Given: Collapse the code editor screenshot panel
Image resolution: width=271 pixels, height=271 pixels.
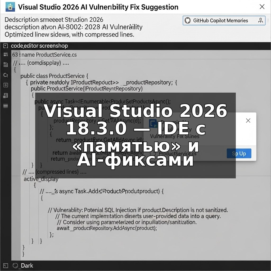Looking at the screenshot, I should (6, 46).
